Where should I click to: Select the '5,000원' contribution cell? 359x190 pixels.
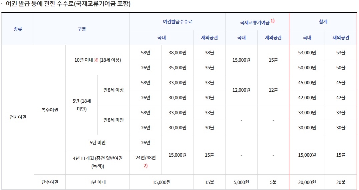241,182
